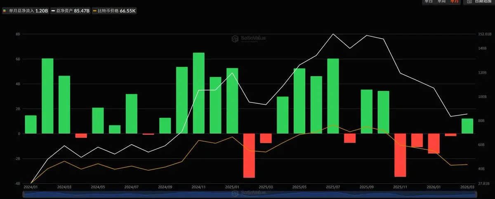Select the large red bar at 2025/11

[x=400, y=155]
